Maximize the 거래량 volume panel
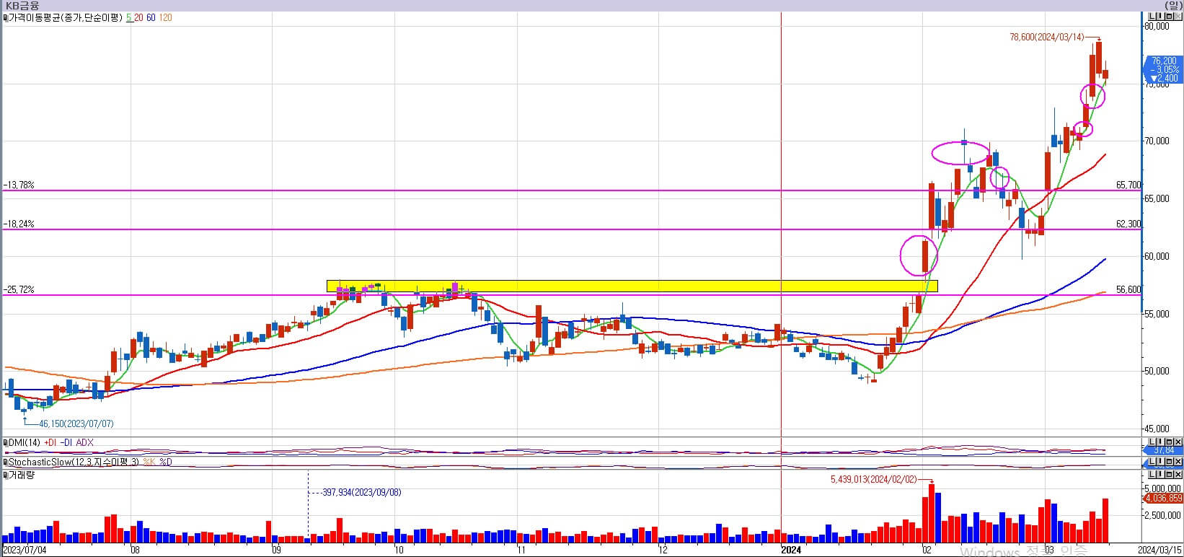The width and height of the screenshot is (1184, 557). (x=1169, y=474)
